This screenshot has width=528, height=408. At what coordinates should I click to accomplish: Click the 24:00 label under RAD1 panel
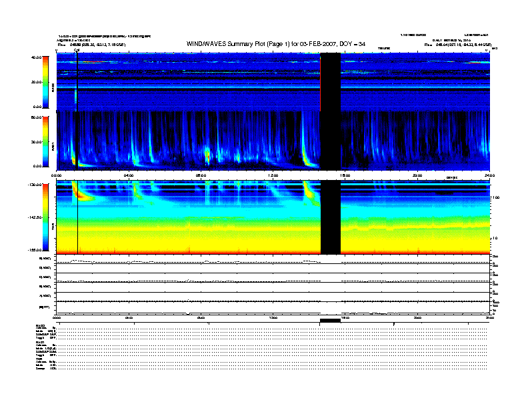tap(489, 175)
